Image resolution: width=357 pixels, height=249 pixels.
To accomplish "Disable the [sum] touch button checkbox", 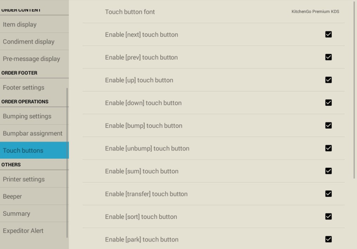I will [328, 171].
